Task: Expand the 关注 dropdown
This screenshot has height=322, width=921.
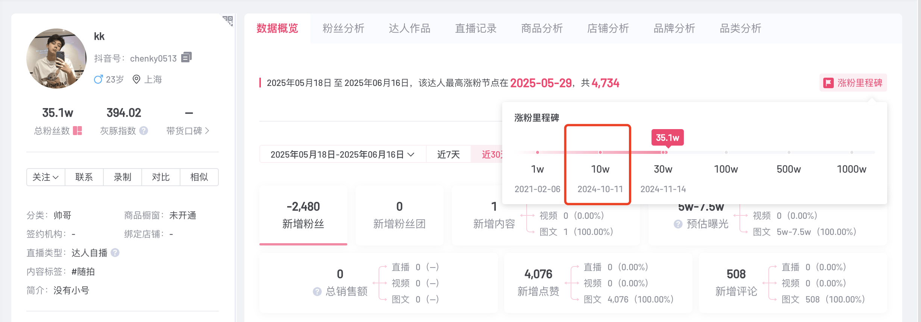Action: point(45,177)
